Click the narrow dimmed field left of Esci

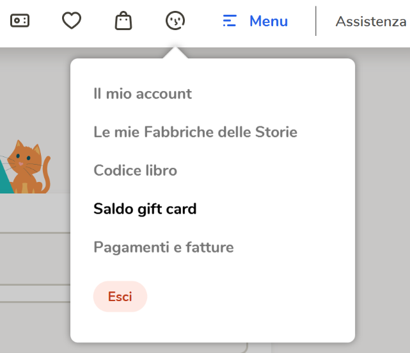pos(35,293)
